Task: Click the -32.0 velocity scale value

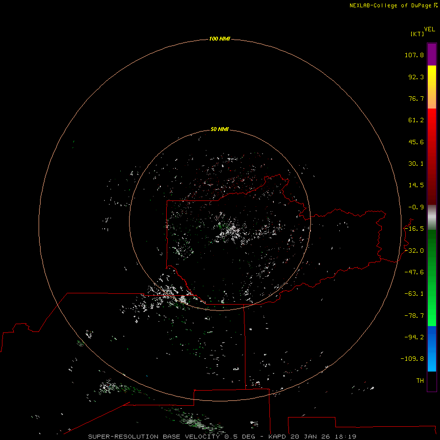Action: pyautogui.click(x=414, y=251)
